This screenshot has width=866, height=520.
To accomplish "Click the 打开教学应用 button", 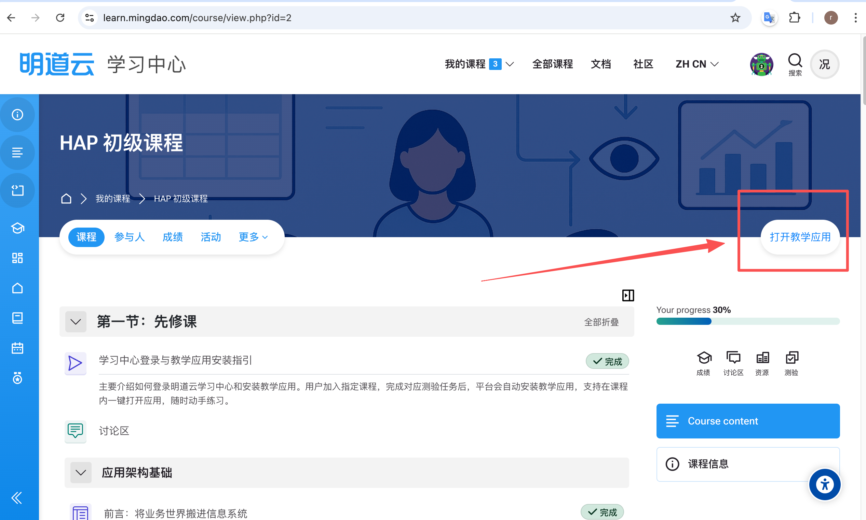I will [x=800, y=237].
